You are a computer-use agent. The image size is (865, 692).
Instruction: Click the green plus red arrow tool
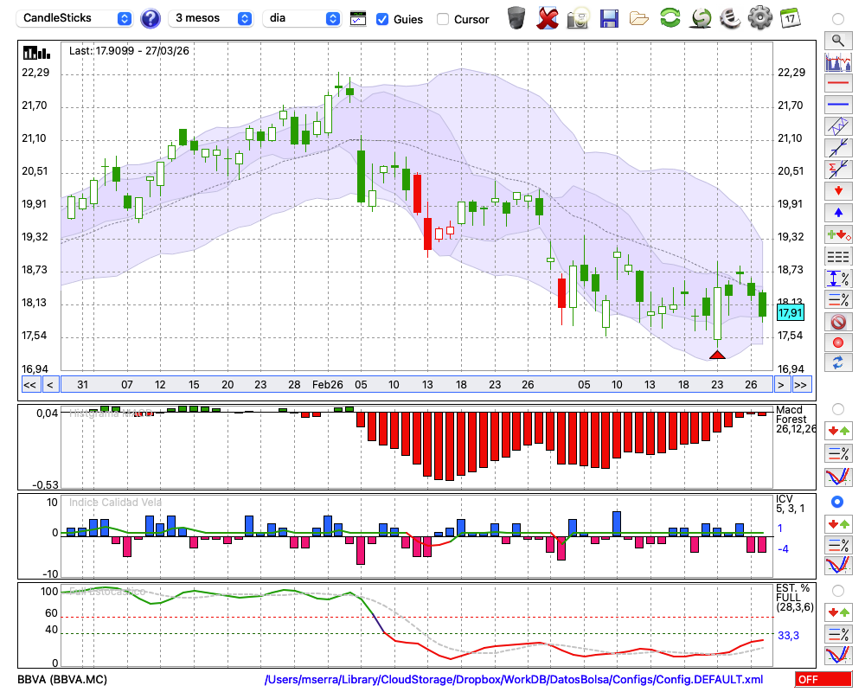tap(838, 234)
